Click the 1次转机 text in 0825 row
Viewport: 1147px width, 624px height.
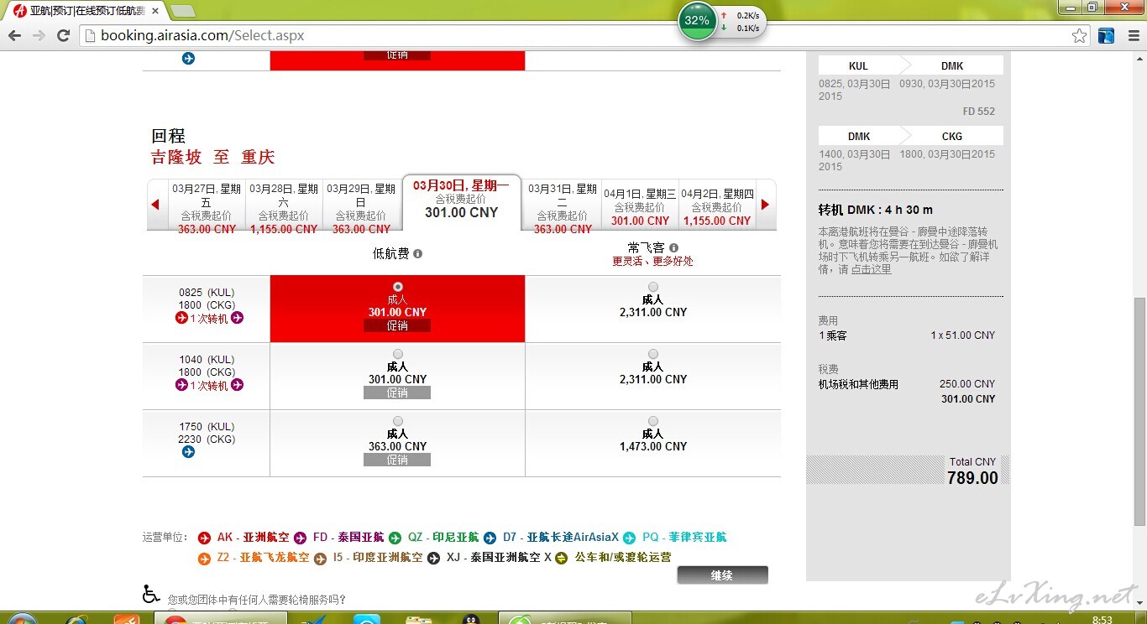tap(209, 319)
